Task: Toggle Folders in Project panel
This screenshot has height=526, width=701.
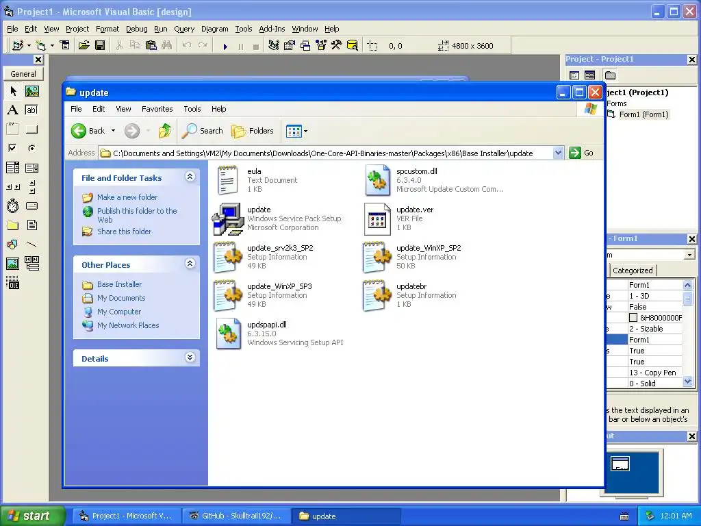Action: tap(610, 75)
